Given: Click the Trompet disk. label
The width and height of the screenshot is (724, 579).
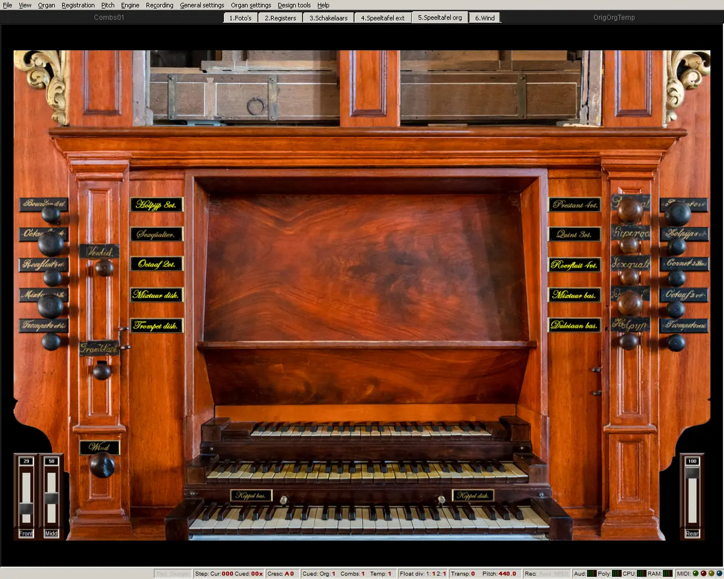Looking at the screenshot, I should pos(156,325).
